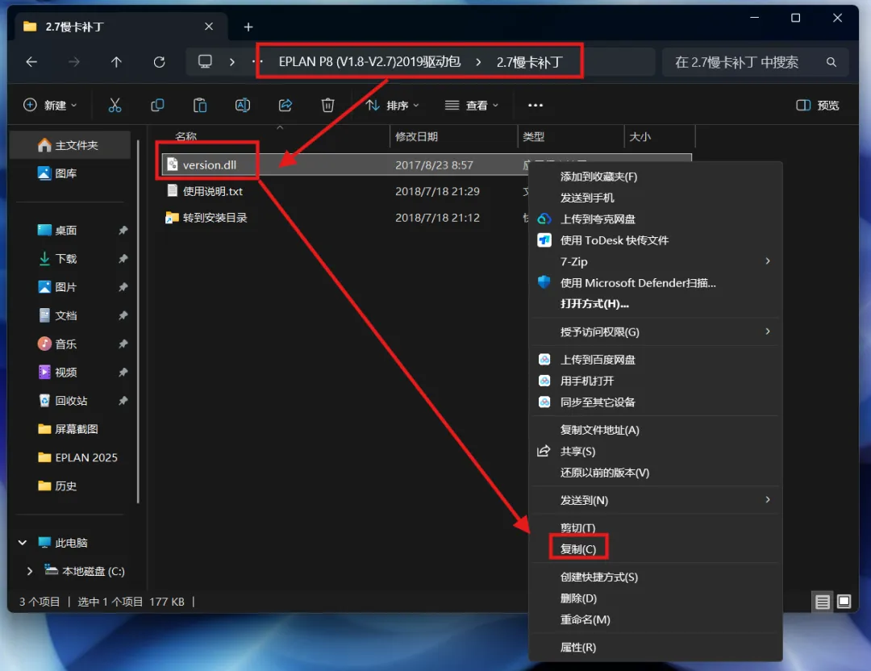The image size is (871, 671).
Task: Click the Share icon in toolbar
Action: click(285, 105)
